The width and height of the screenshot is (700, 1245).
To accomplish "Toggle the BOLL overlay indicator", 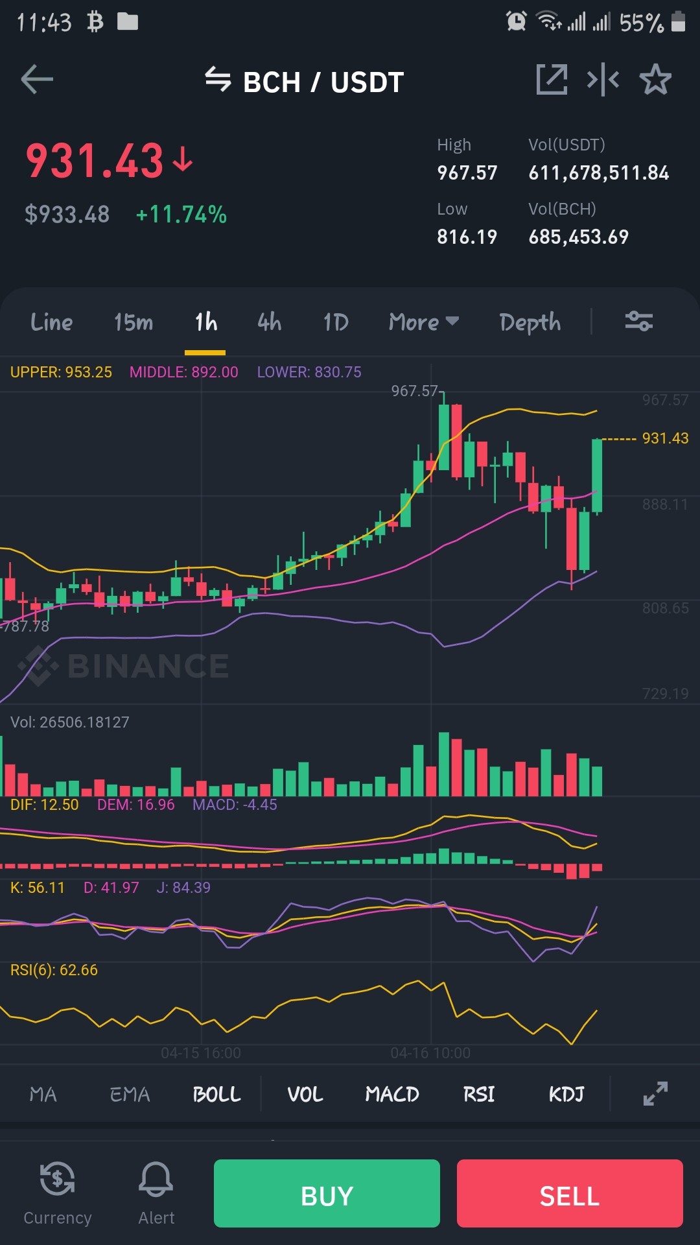I will point(216,1095).
